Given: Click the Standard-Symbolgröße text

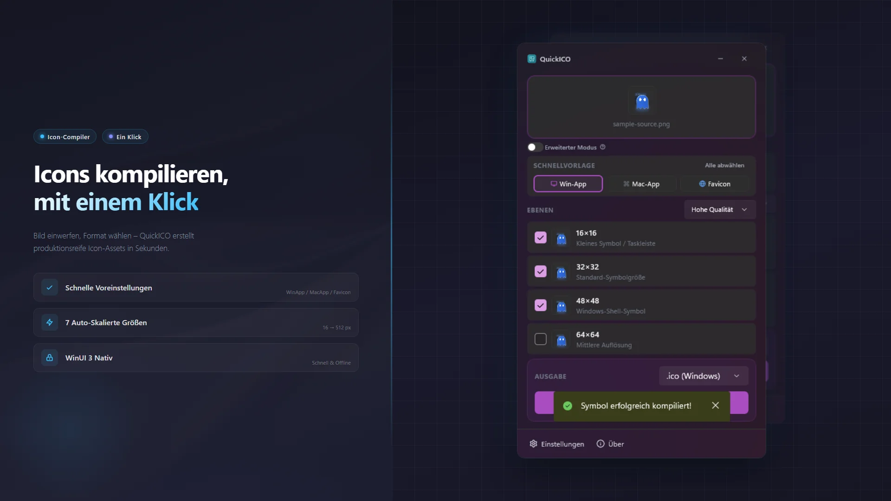Looking at the screenshot, I should click(611, 277).
